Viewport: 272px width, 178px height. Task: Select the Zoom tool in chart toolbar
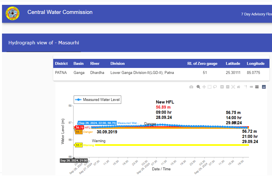(198, 87)
